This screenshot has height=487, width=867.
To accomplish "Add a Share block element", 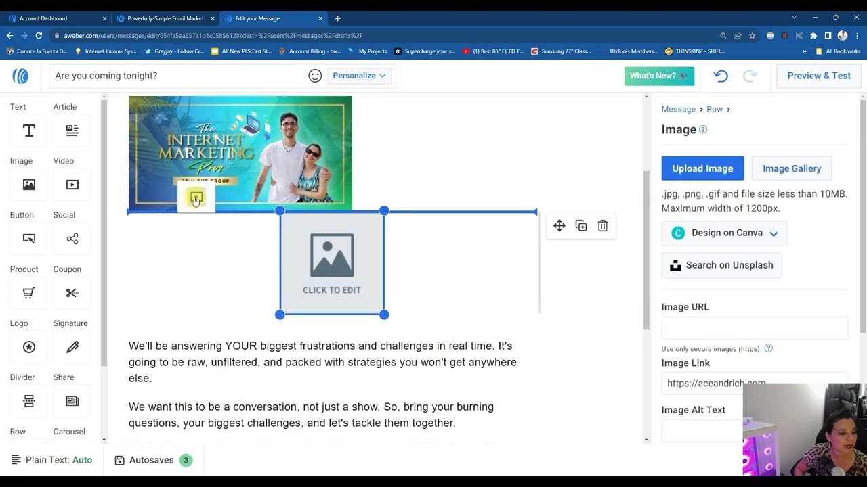I will click(x=72, y=401).
